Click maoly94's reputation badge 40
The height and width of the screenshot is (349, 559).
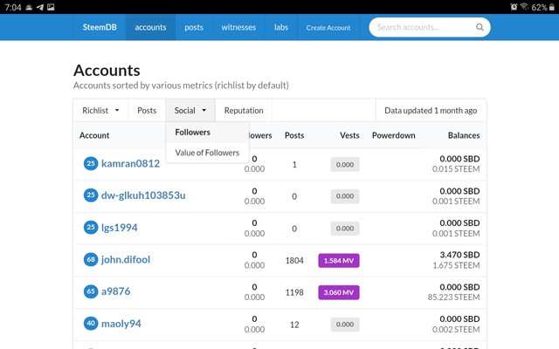point(90,324)
